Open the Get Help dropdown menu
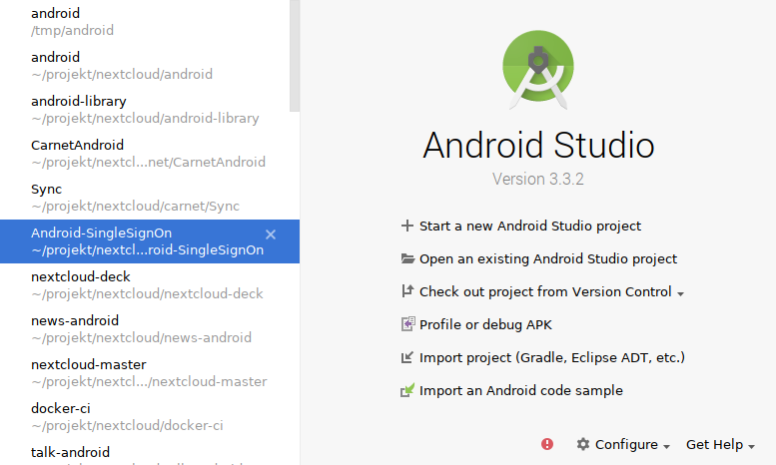The height and width of the screenshot is (465, 776). coord(720,444)
